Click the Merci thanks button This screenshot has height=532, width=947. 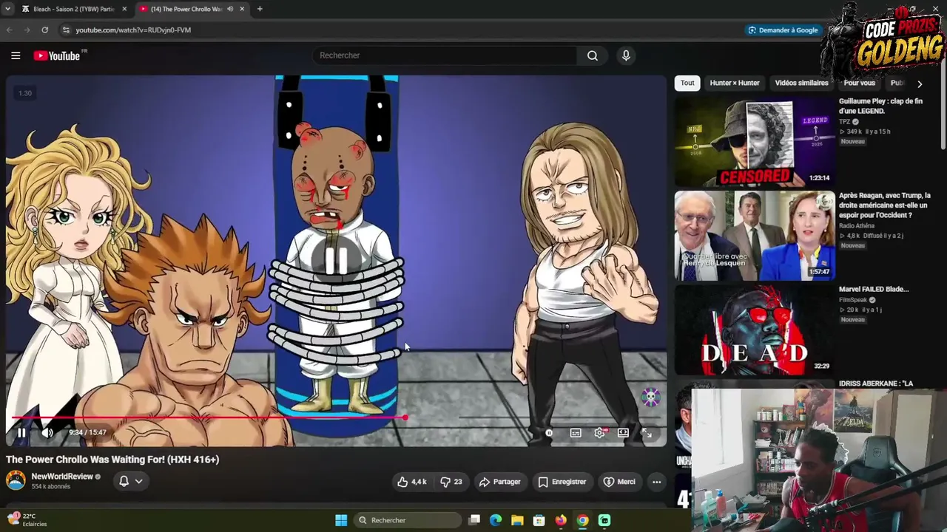pos(619,482)
